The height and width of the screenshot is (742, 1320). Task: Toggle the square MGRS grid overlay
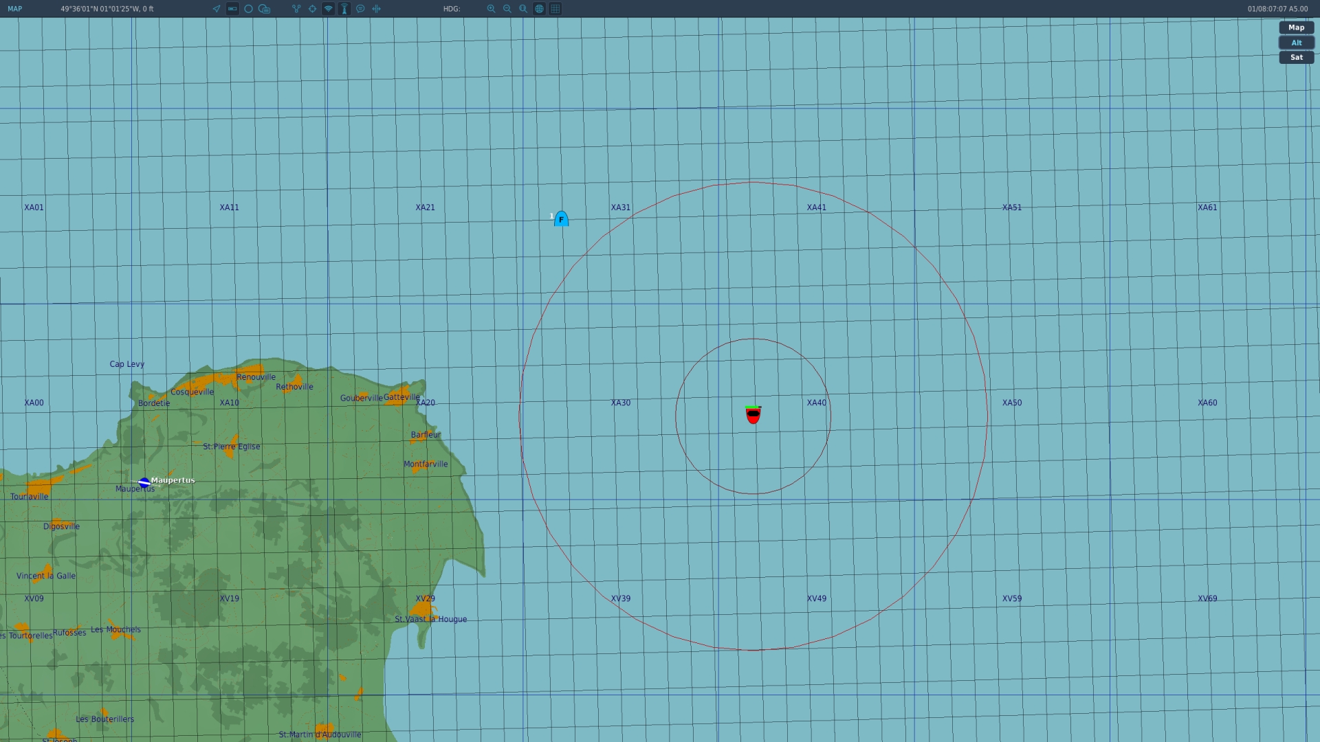click(555, 9)
